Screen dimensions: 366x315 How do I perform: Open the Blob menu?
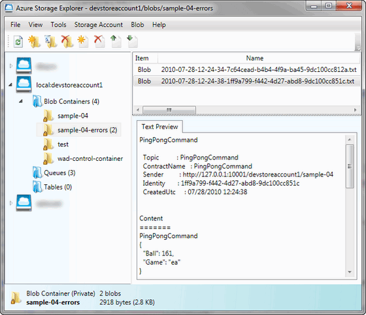pos(137,24)
